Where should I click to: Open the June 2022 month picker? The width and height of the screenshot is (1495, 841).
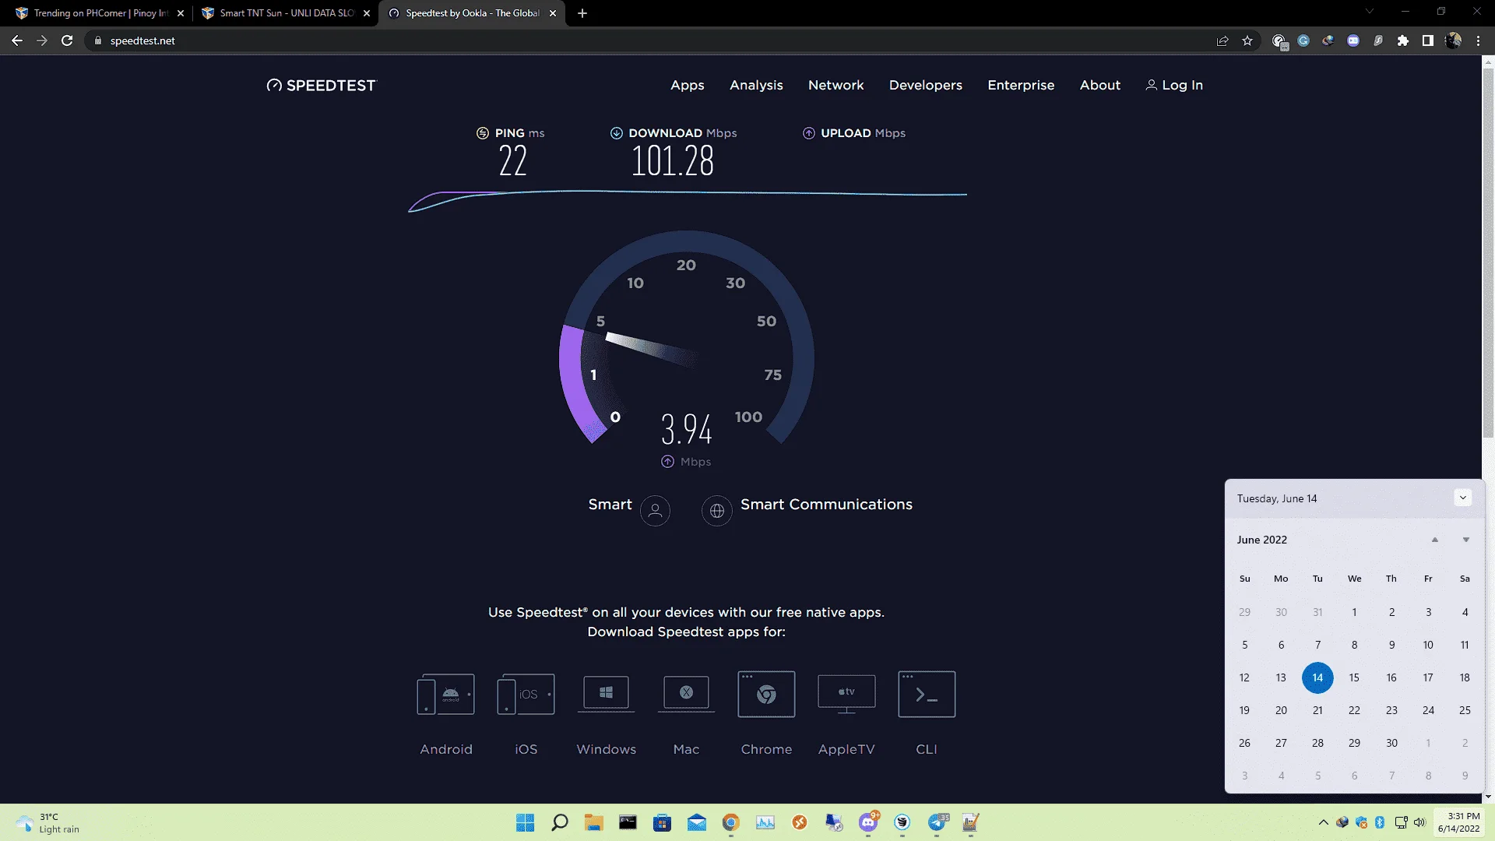[x=1262, y=540]
